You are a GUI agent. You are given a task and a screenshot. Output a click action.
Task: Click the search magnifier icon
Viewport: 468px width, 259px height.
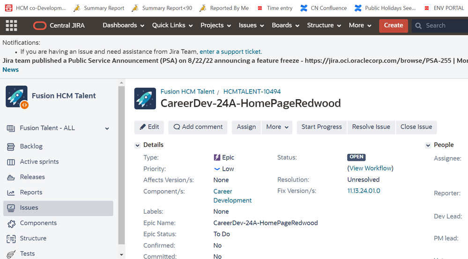point(418,26)
